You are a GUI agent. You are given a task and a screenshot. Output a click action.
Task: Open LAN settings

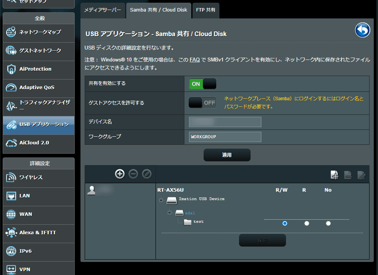pyautogui.click(x=38, y=196)
